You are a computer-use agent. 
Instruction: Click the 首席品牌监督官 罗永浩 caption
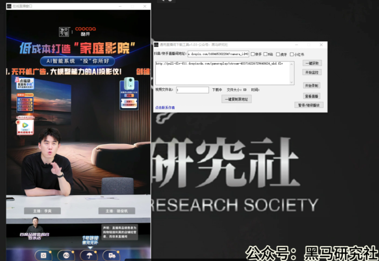pos(34,236)
